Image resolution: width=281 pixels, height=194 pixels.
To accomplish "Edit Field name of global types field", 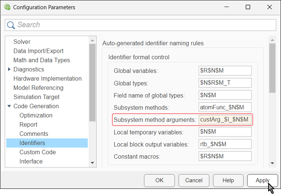I will (225, 95).
